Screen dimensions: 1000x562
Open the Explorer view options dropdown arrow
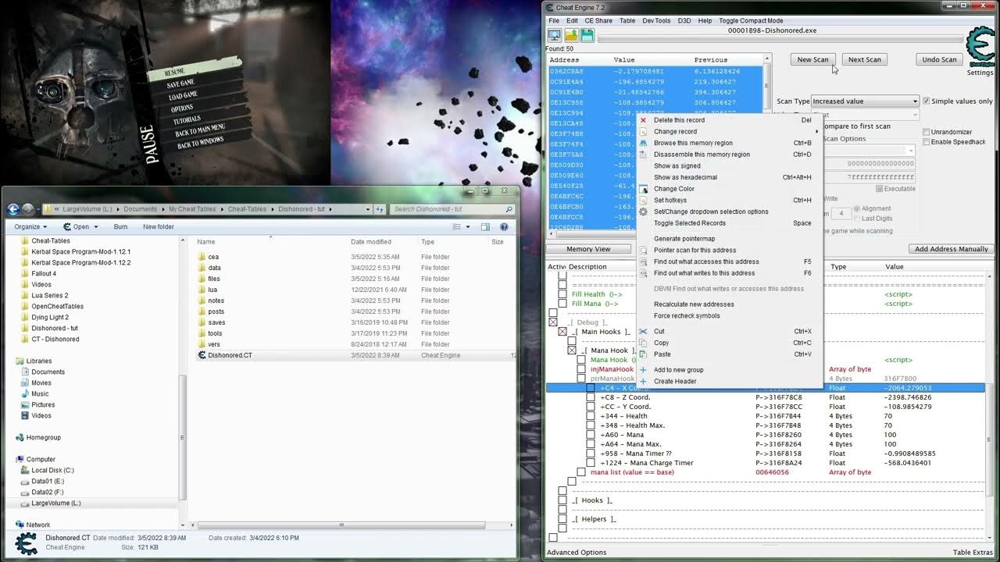[467, 227]
